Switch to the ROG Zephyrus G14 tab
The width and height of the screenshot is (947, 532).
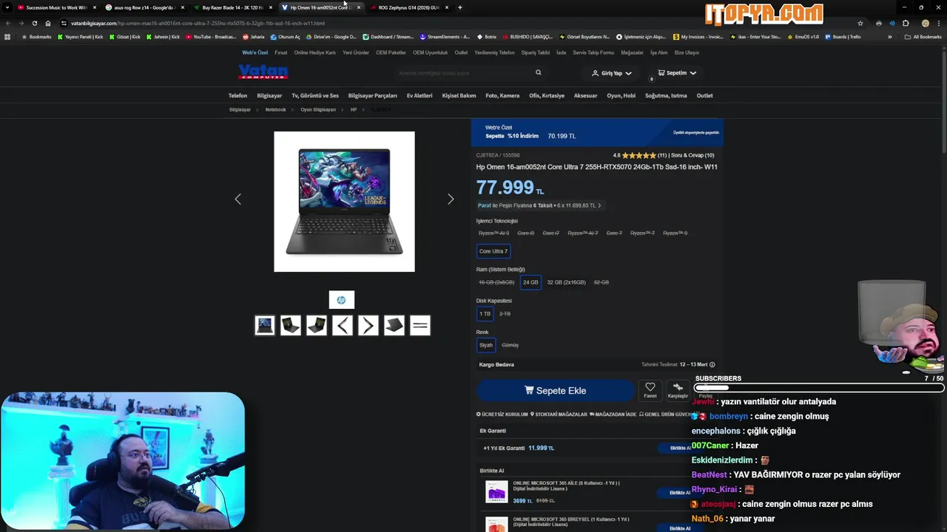(408, 7)
